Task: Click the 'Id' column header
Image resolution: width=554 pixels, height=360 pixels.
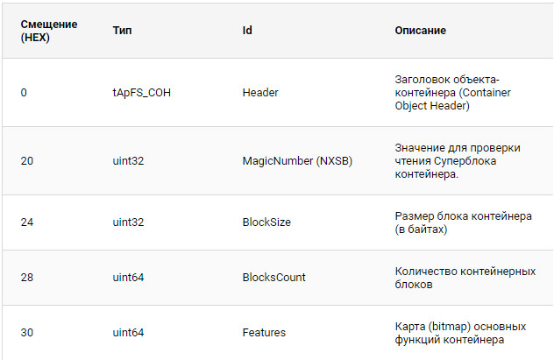Action: [x=247, y=31]
